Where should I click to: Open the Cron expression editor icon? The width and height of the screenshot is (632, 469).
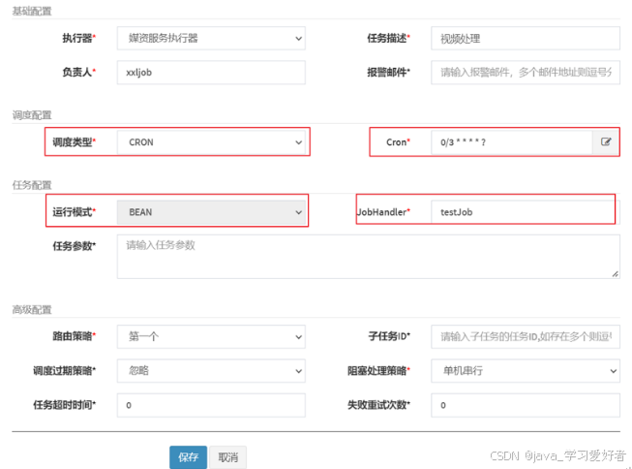tap(606, 142)
